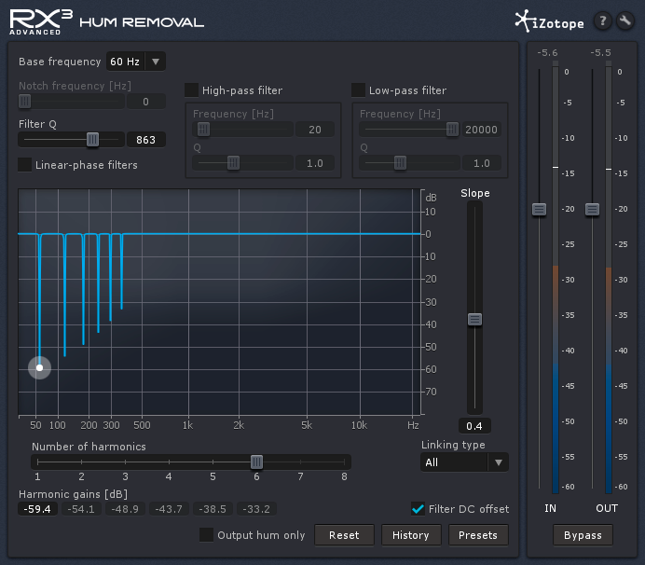The width and height of the screenshot is (645, 565).
Task: Click the Notch frequency slider handle
Action: (24, 102)
